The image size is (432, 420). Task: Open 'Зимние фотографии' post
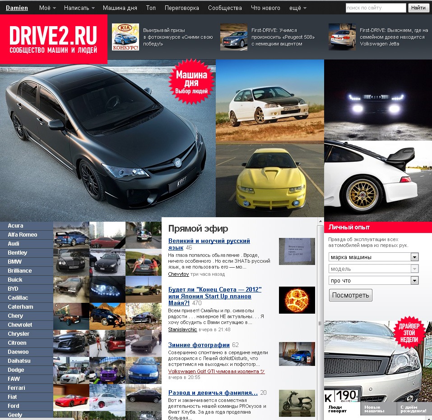click(x=199, y=345)
